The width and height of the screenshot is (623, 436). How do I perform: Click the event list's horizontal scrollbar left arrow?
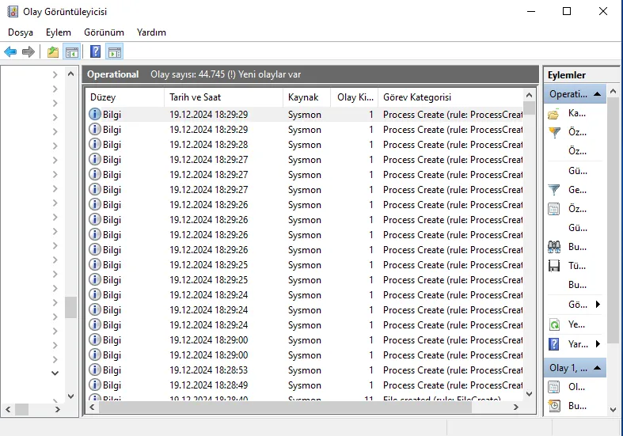pyautogui.click(x=92, y=407)
